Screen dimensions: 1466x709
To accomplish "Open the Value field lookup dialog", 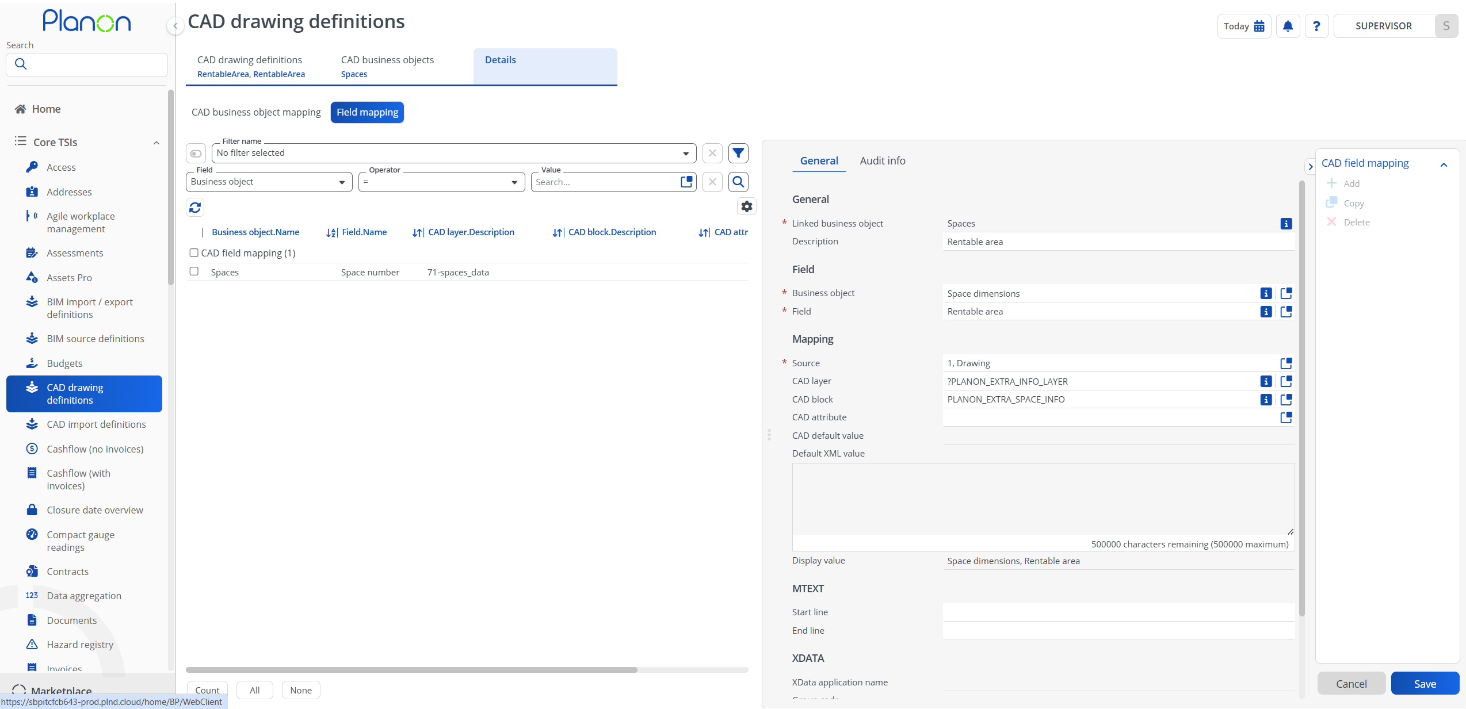I will tap(686, 182).
